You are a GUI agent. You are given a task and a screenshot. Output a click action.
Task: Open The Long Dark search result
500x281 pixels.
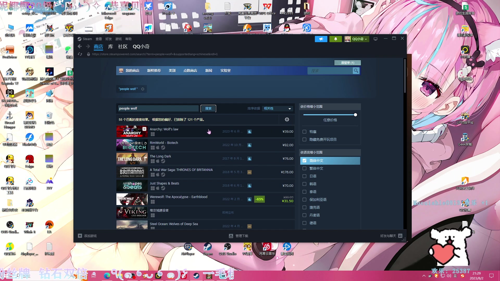[x=205, y=159]
